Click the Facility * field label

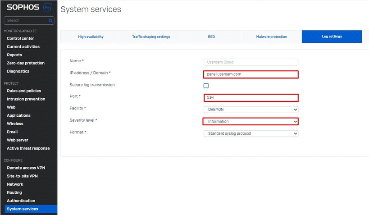[77, 108]
